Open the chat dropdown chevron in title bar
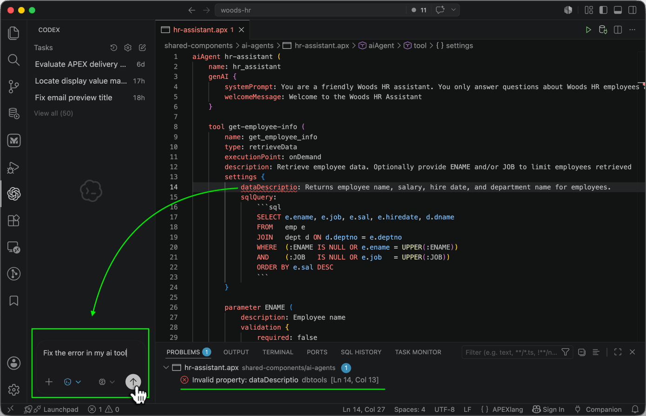This screenshot has width=646, height=416. point(454,10)
